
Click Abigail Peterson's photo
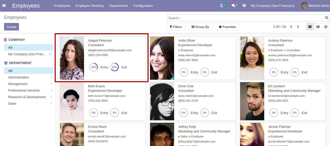(72, 58)
